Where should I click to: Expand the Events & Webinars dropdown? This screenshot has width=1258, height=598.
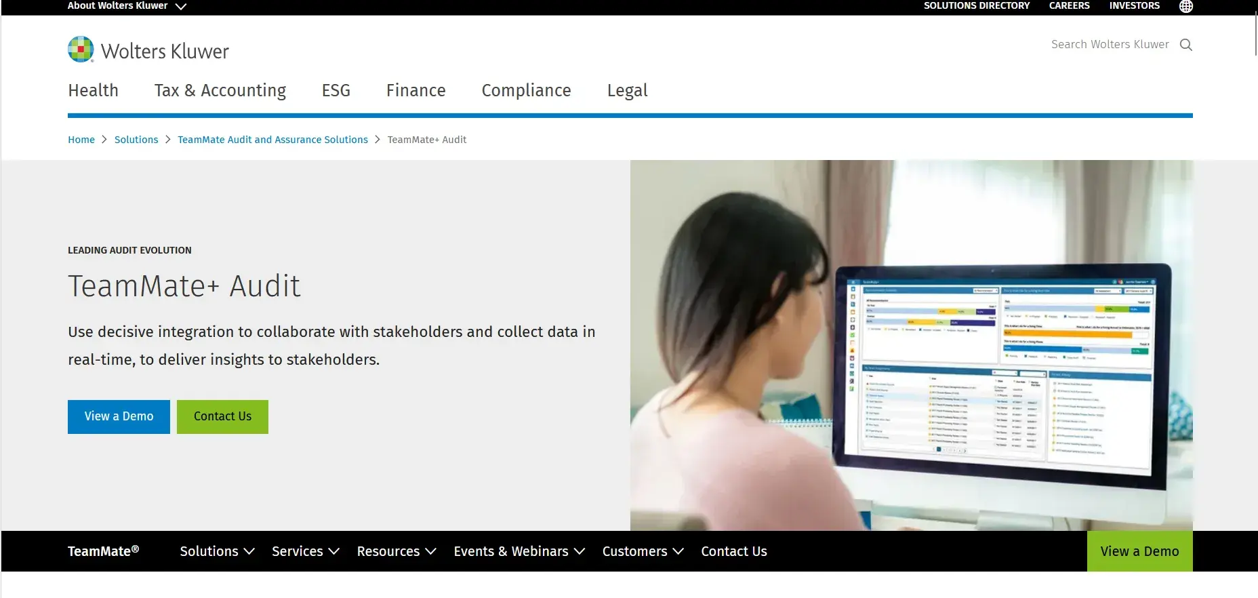(519, 551)
